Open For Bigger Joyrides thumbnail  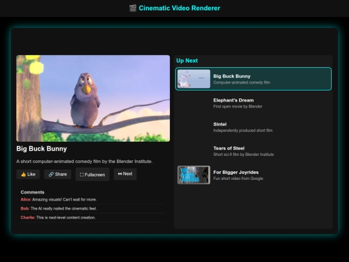[x=194, y=175]
